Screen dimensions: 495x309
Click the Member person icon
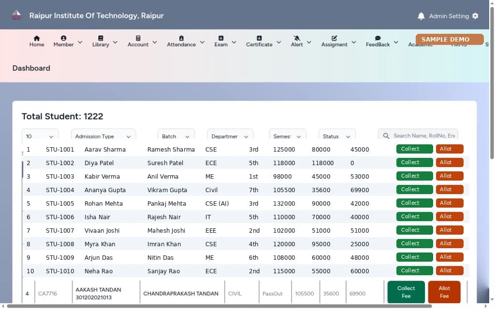click(x=63, y=38)
